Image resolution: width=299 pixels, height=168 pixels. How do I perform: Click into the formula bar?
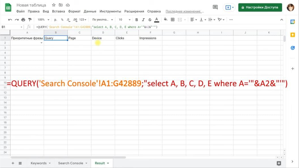click(142, 27)
